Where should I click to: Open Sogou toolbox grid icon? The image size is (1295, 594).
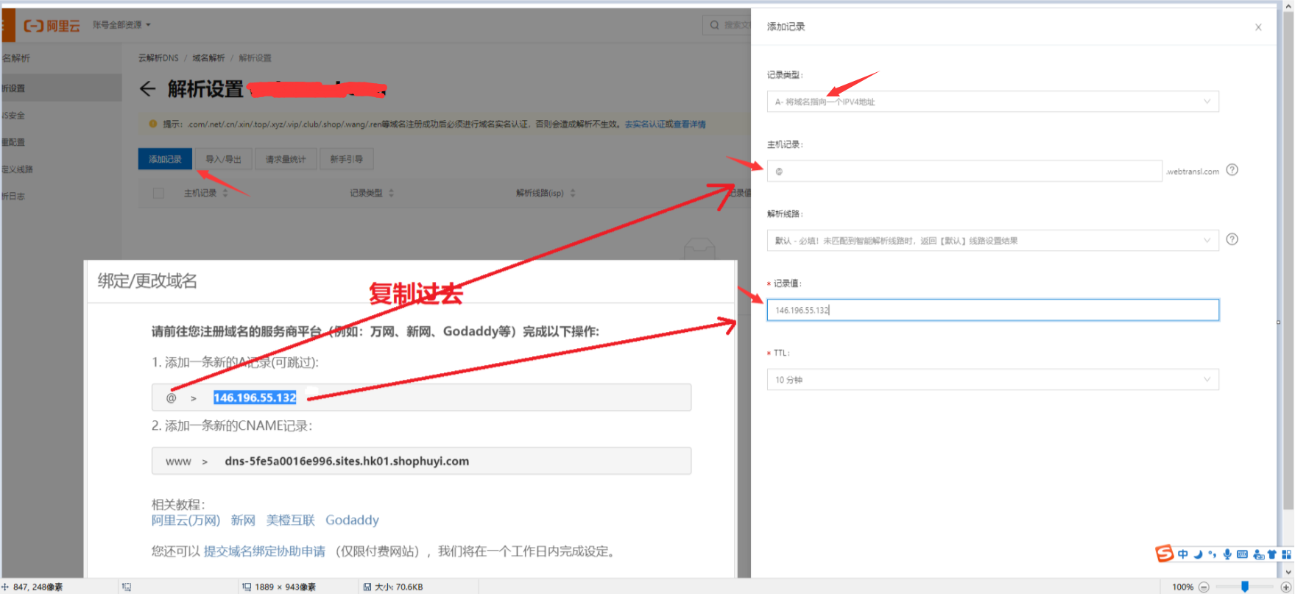(1286, 554)
